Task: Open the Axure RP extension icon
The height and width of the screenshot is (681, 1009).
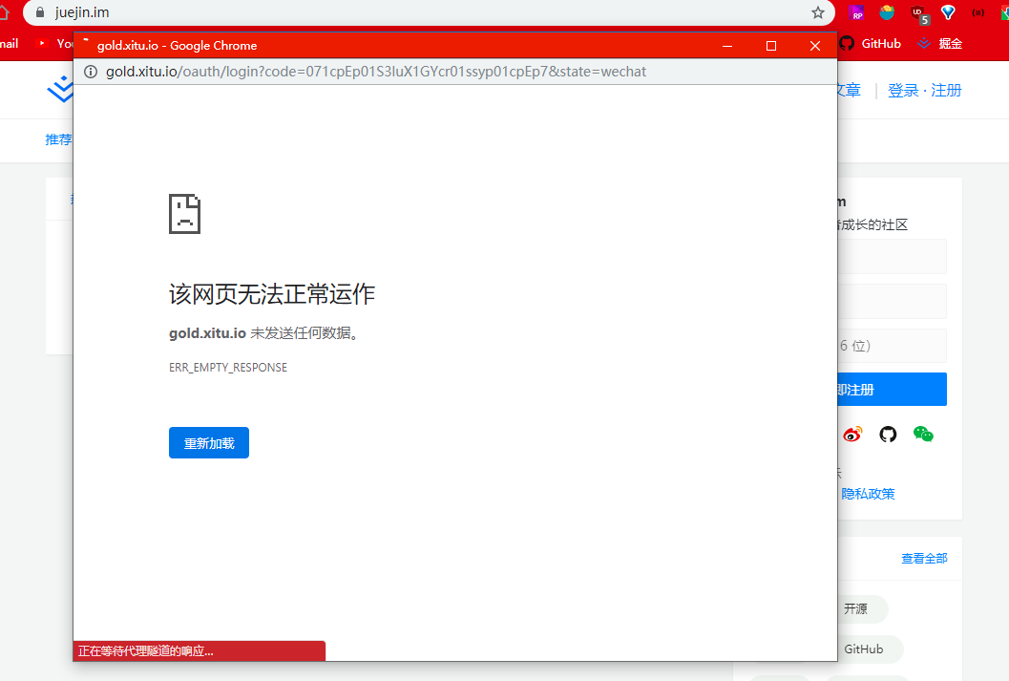Action: 856,12
